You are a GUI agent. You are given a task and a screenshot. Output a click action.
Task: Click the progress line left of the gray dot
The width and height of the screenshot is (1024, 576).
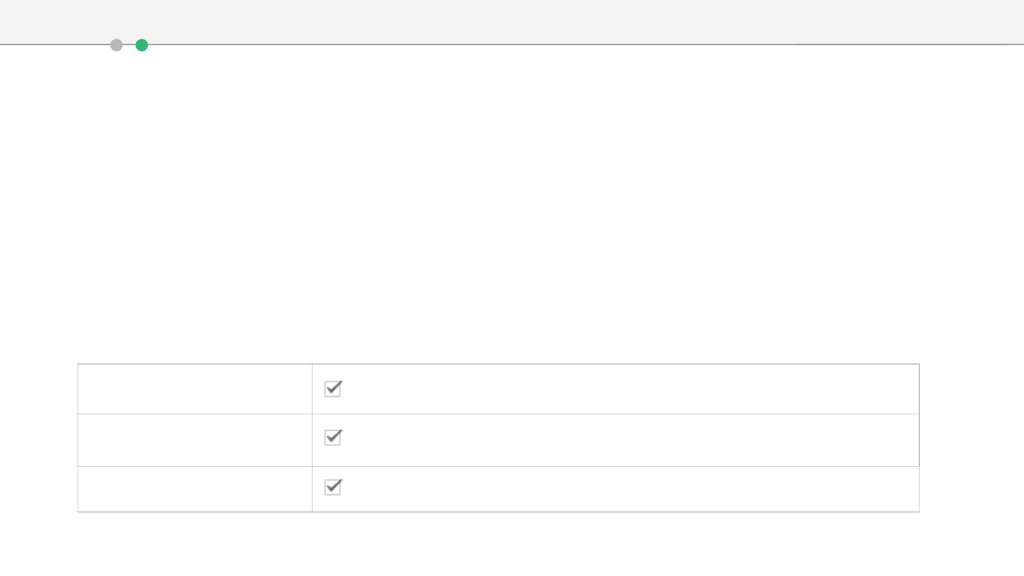(x=55, y=45)
